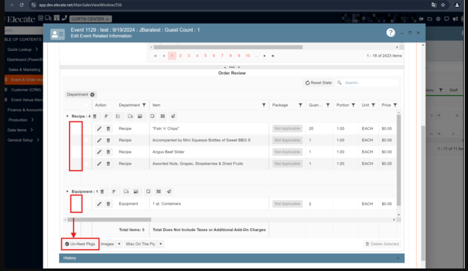This screenshot has width=468, height=271.
Task: Edit the "Fish 'n' Chips" recipe row
Action: (x=99, y=129)
